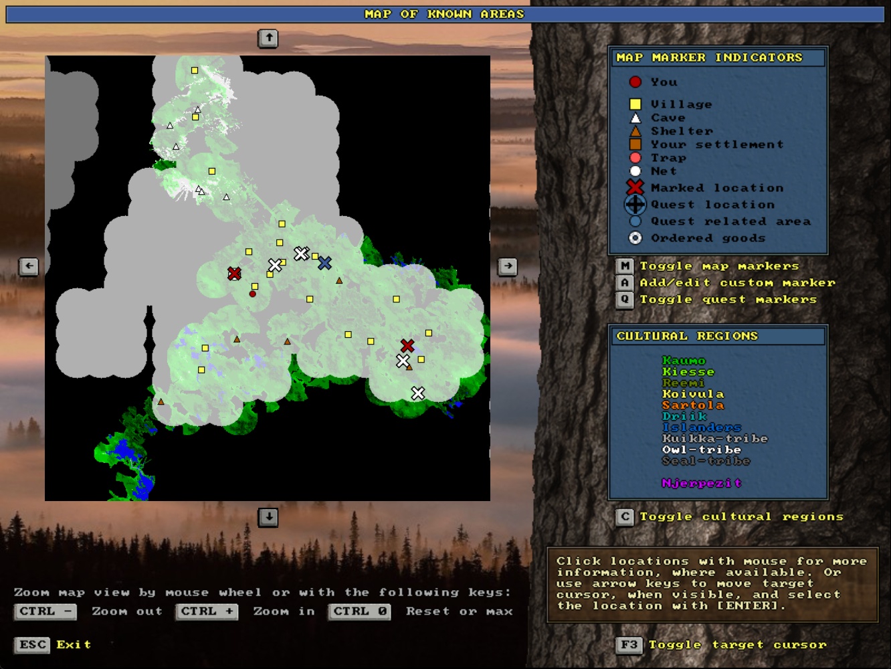The height and width of the screenshot is (669, 891).
Task: Click the 'Your settlement' brown square legend icon
Action: tap(635, 145)
